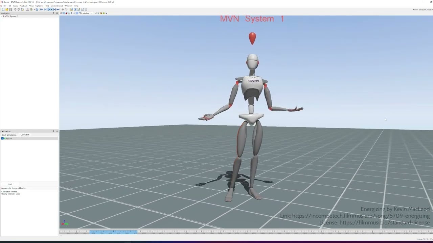Expand the configuration icon dropdown arrow

coord(34,9)
